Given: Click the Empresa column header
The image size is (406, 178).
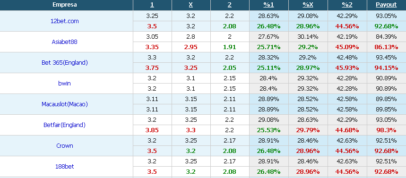Looking at the screenshot, I should [x=64, y=5].
